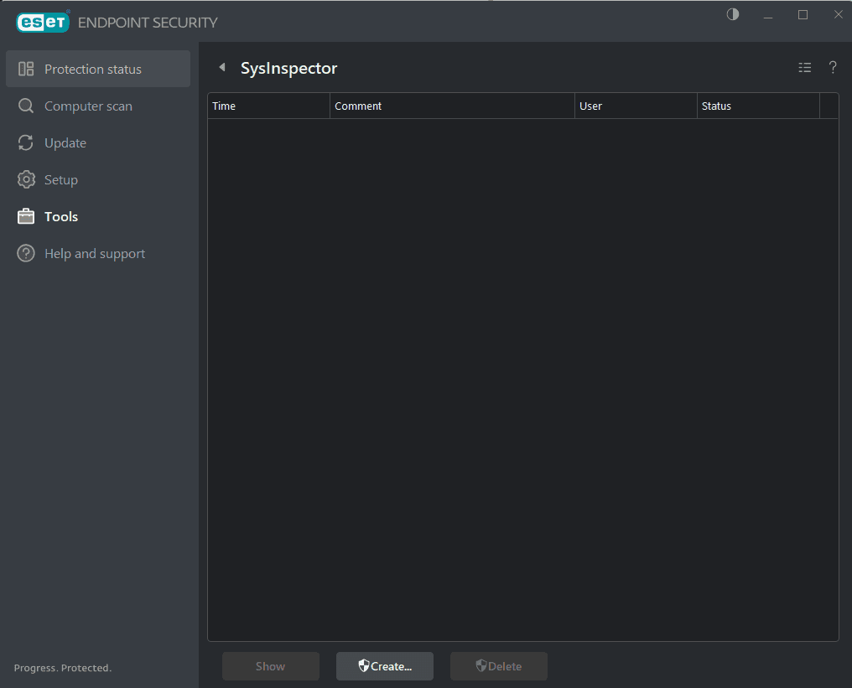This screenshot has height=688, width=852.
Task: Click the Update refresh arrows icon
Action: point(26,142)
